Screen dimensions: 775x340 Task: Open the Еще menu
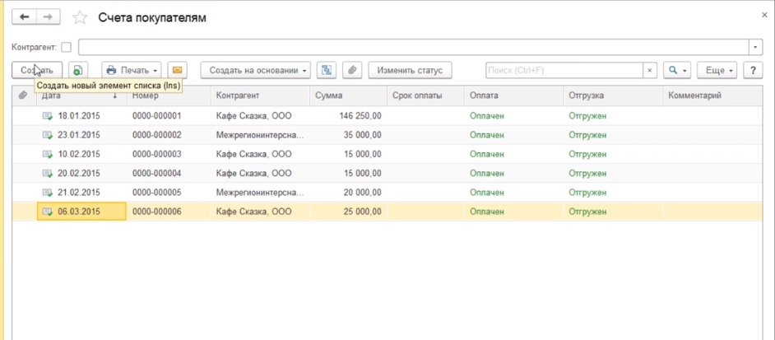pyautogui.click(x=716, y=71)
